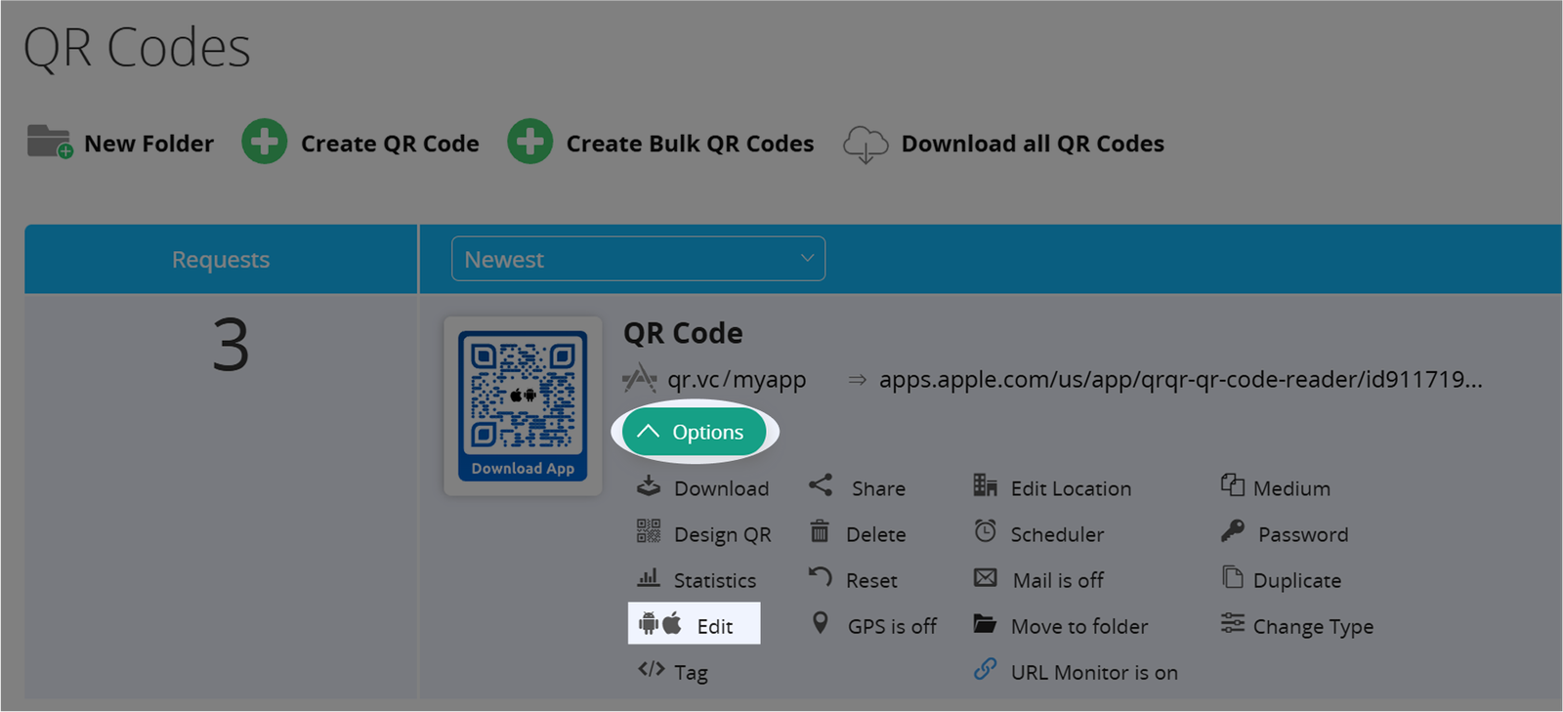Click Download all QR Codes text
1563x712 pixels.
[x=1033, y=144]
